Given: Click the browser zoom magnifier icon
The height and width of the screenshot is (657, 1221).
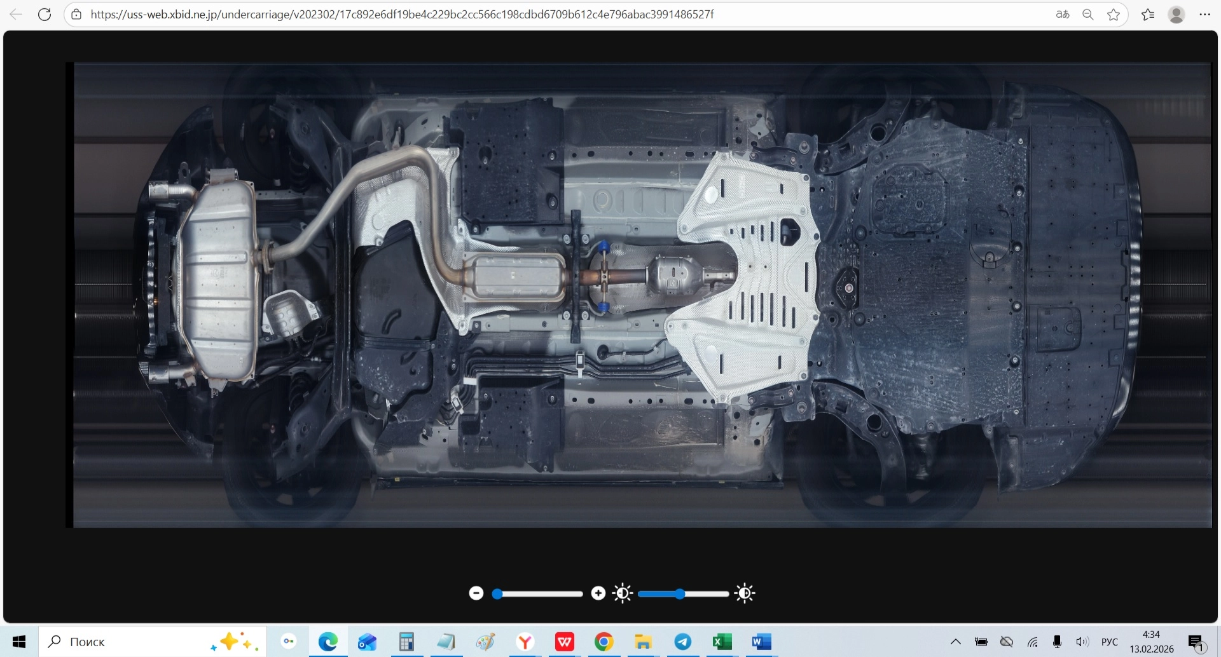Looking at the screenshot, I should click(x=1088, y=14).
